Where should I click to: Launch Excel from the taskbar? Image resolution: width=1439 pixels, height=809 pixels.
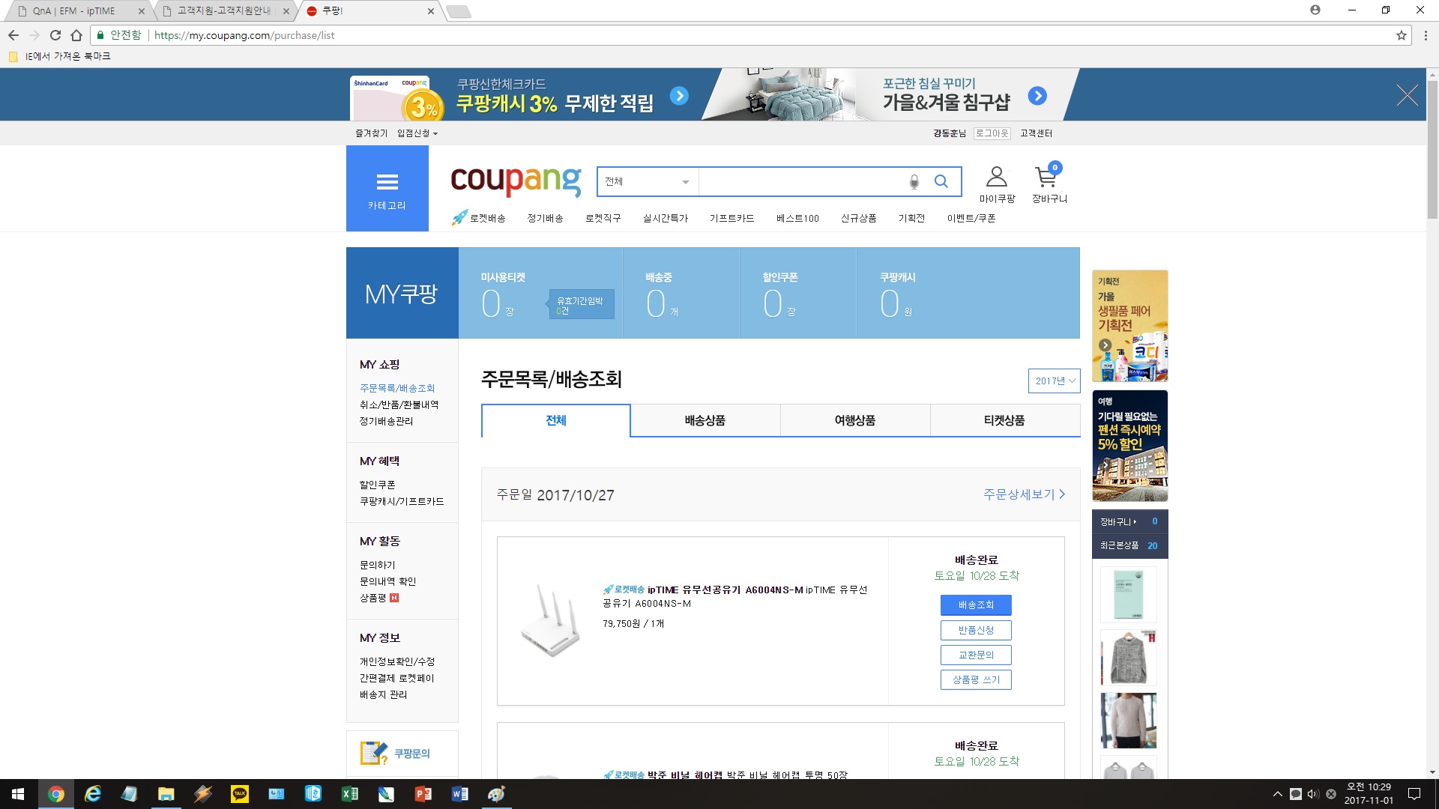349,794
